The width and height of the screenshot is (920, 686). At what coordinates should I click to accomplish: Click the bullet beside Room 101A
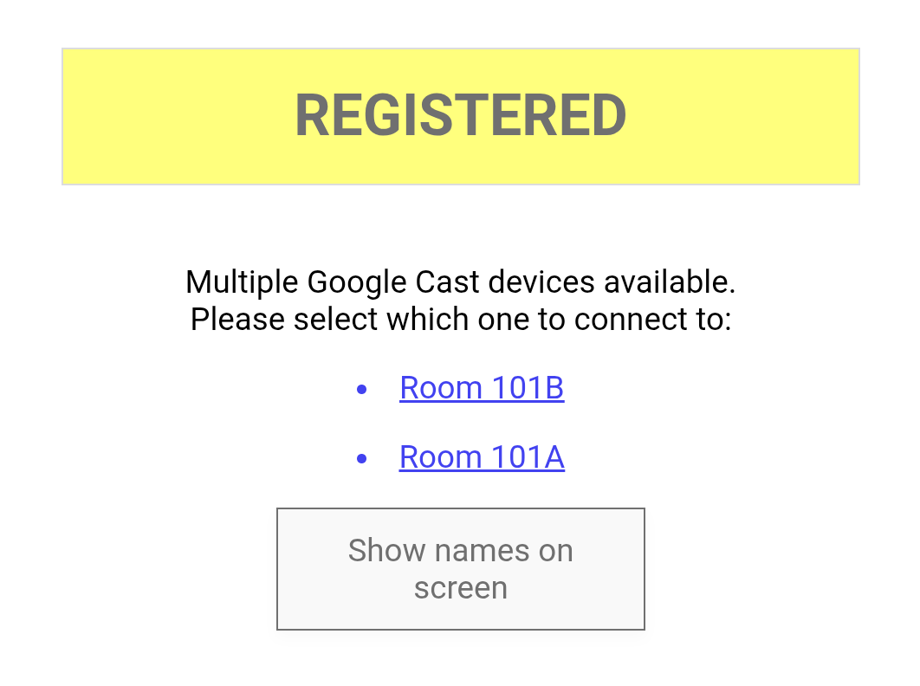(x=362, y=458)
